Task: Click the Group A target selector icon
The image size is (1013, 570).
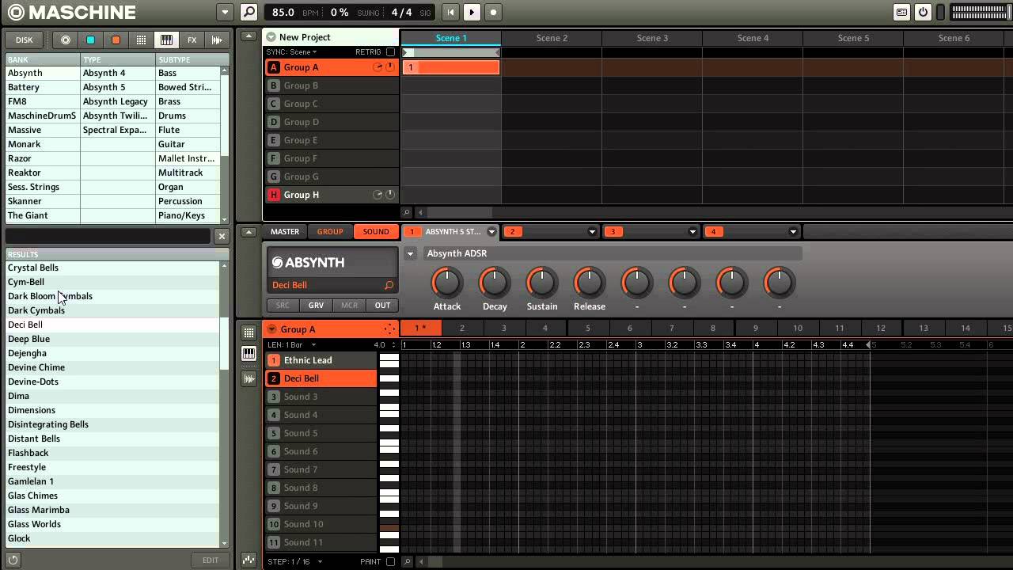Action: coord(389,329)
